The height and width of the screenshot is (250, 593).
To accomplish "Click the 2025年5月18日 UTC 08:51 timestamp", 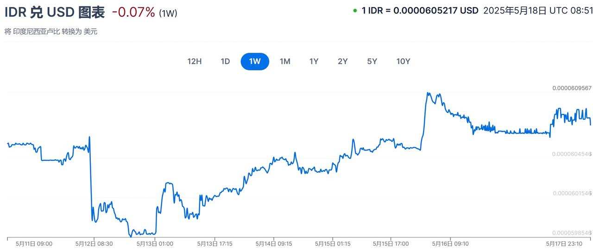I will pos(537,11).
